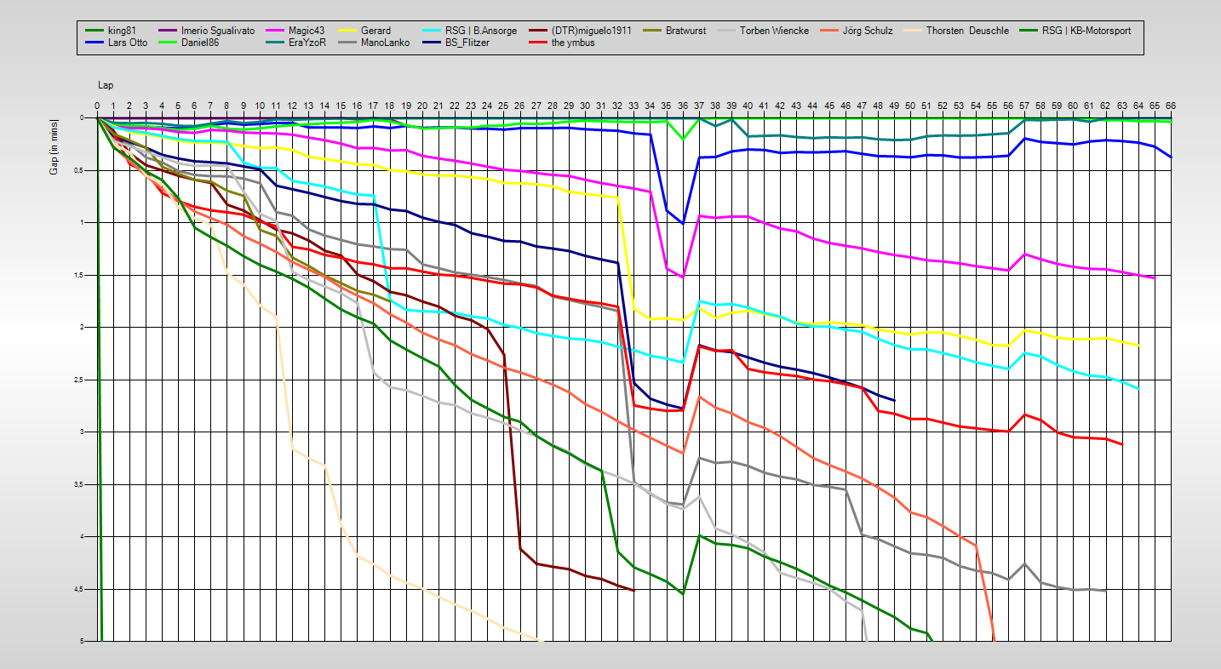The height and width of the screenshot is (669, 1221).
Task: Select Lars Otto in the legend
Action: point(129,43)
